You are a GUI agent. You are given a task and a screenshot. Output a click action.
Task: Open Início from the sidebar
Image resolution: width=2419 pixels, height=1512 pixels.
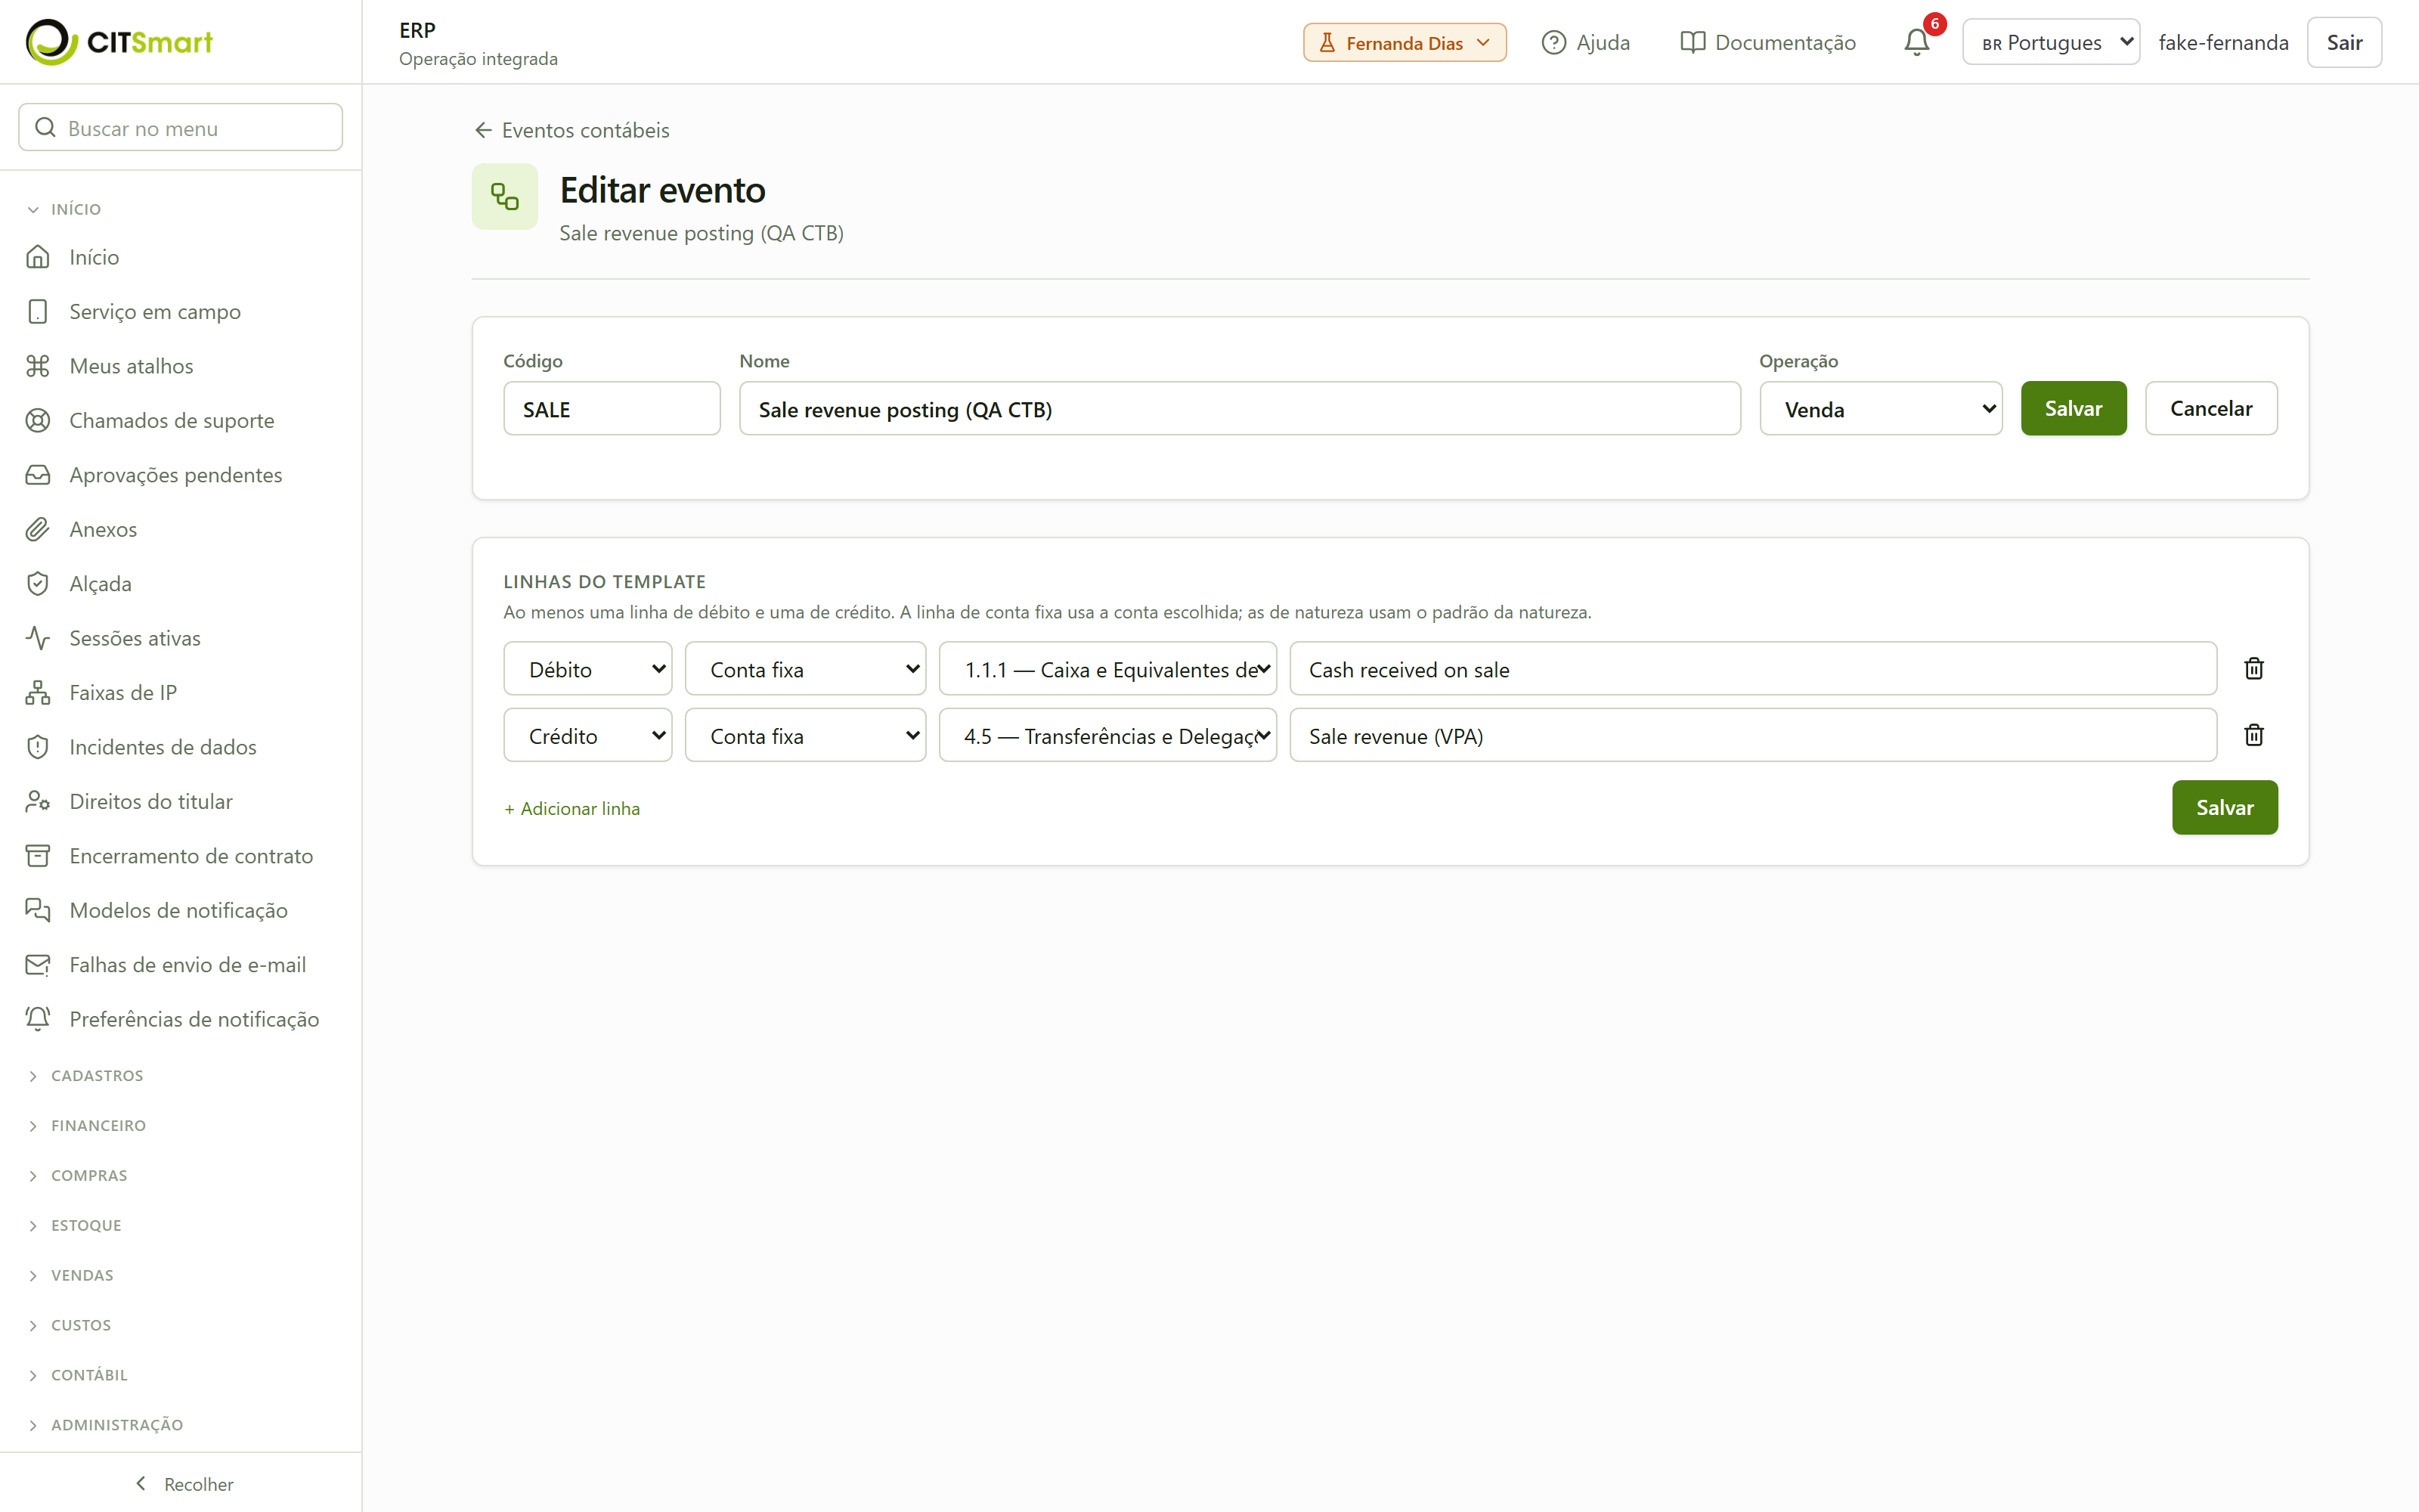pos(94,257)
